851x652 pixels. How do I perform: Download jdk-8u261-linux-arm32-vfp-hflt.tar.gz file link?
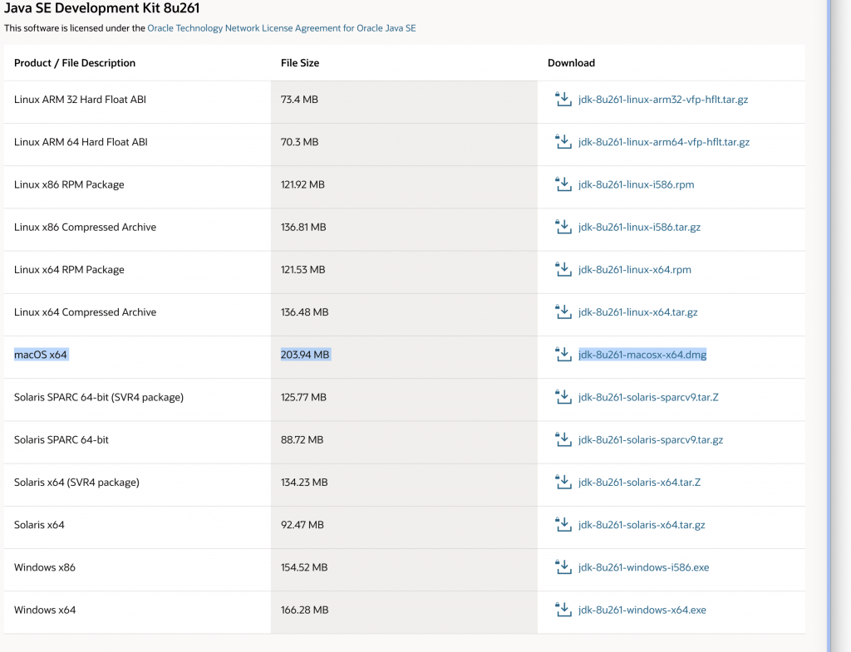click(x=662, y=100)
